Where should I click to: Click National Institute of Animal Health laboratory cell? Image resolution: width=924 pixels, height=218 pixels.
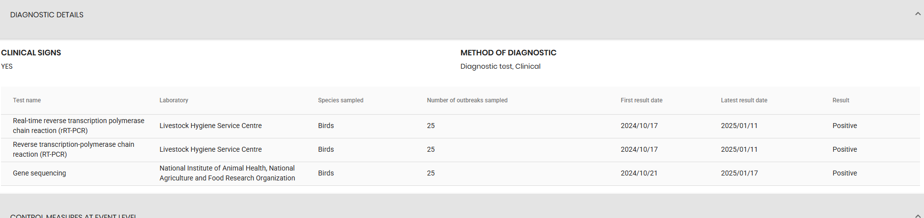point(227,174)
